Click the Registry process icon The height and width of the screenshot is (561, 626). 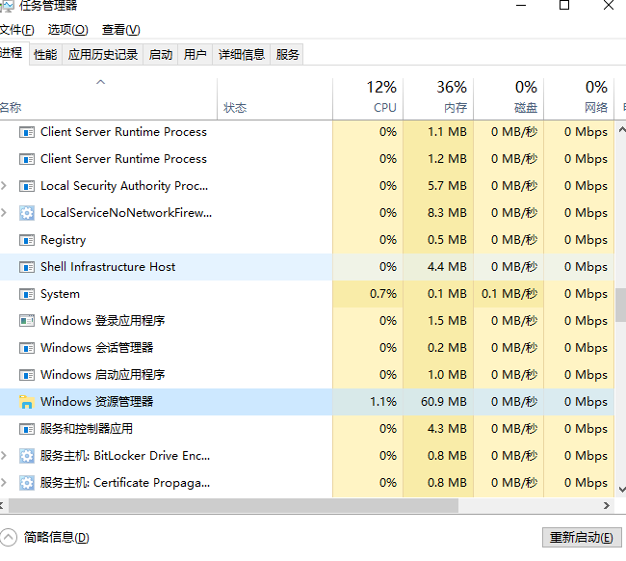point(27,240)
